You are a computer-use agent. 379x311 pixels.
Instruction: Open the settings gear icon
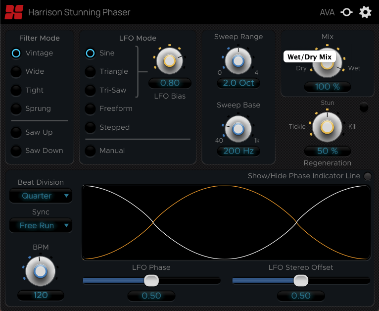pyautogui.click(x=365, y=12)
